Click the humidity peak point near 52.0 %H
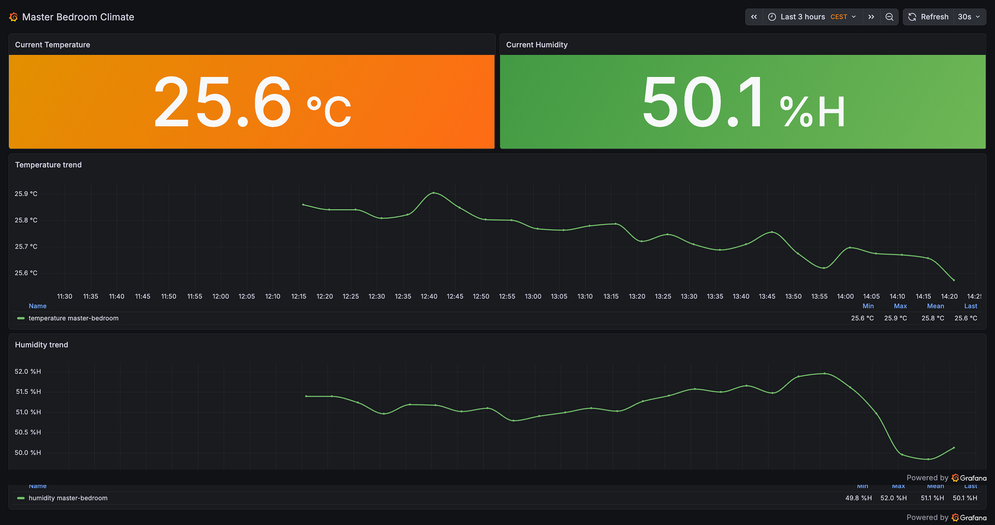 (825, 373)
